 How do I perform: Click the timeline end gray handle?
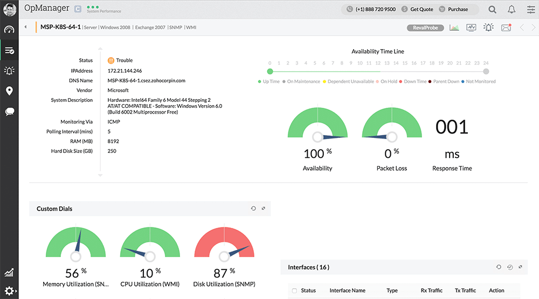[x=486, y=72]
